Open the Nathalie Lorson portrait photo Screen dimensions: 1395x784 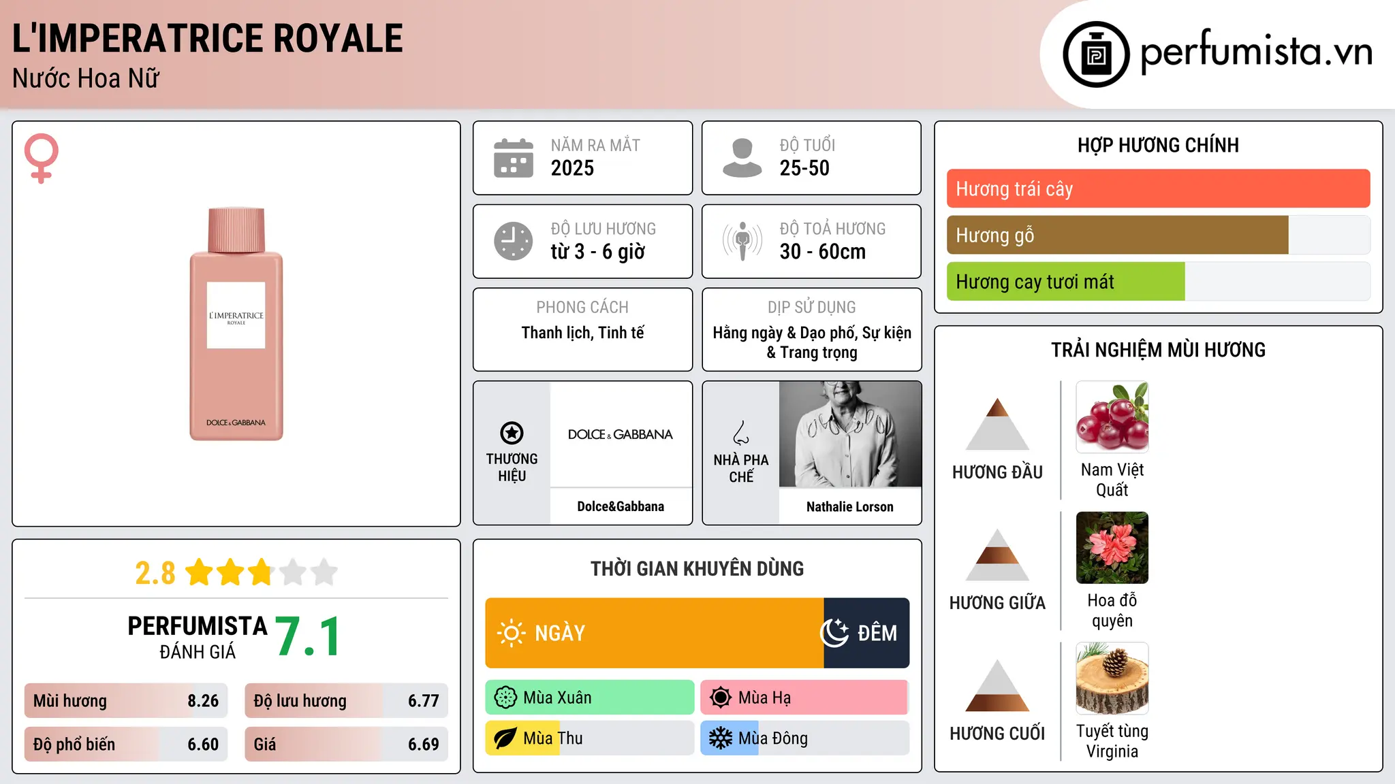(x=850, y=434)
